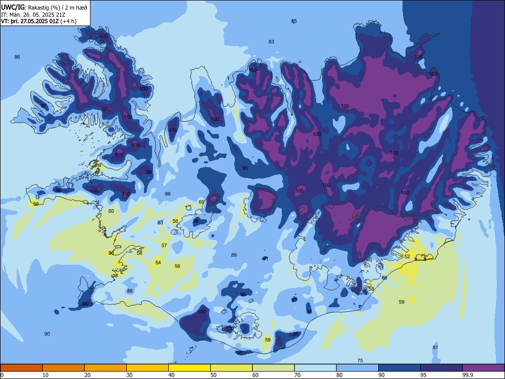Viewport: 505px width, 379px height.
Task: Choose the golden 30–40 legend swatch
Action: 147,368
